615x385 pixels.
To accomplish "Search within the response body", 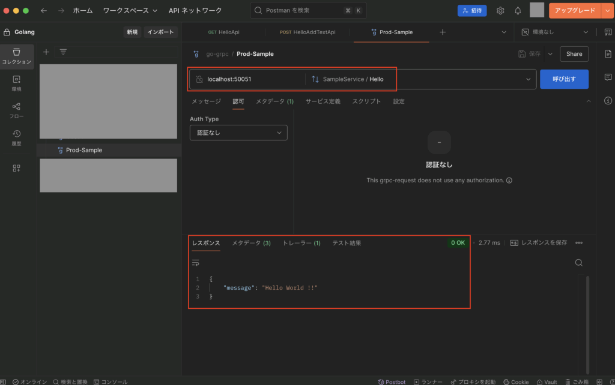I will coord(578,263).
